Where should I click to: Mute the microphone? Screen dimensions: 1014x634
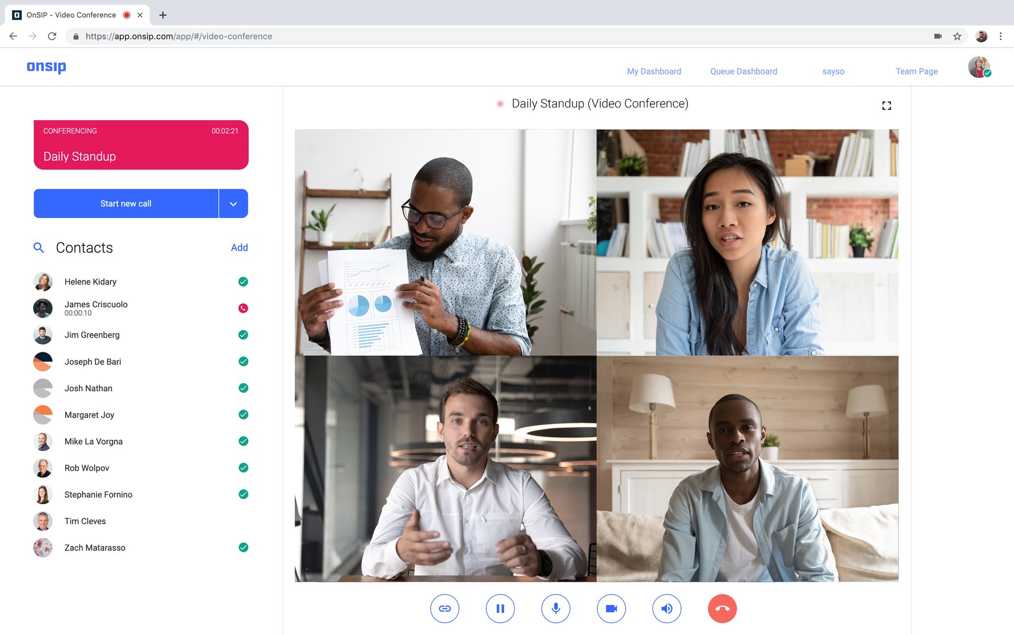coord(555,608)
